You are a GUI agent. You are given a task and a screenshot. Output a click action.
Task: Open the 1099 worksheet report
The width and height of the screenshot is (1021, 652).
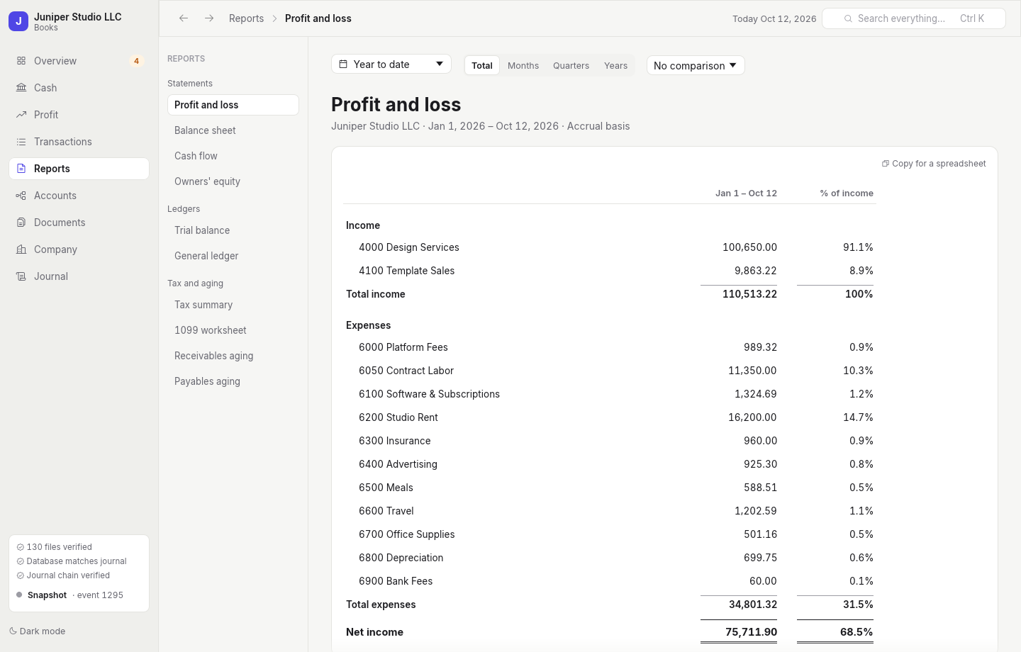click(233, 330)
